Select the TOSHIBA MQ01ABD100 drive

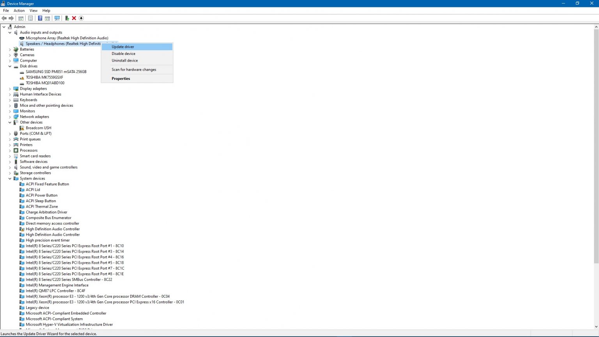45,83
